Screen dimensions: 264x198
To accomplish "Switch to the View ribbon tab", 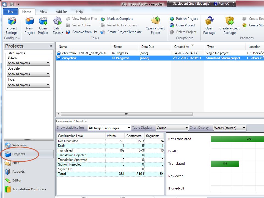I will pos(43,12).
